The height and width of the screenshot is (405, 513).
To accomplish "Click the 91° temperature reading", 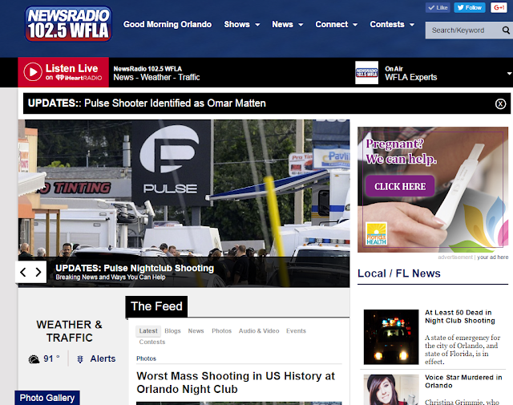I will point(51,358).
